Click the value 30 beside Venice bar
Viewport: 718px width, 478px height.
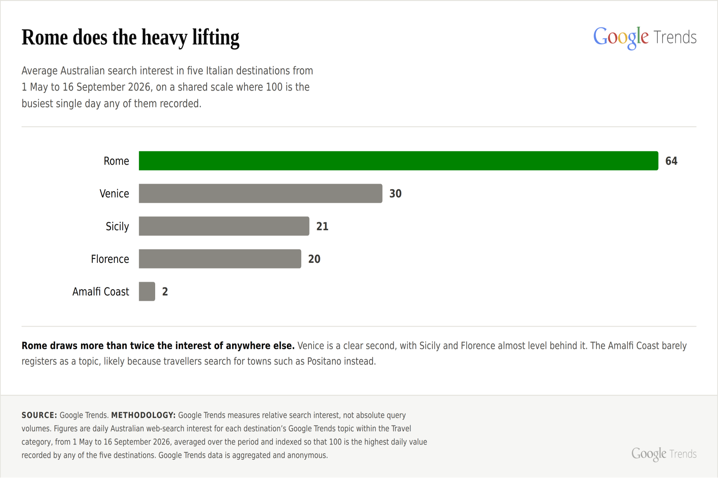coord(395,194)
